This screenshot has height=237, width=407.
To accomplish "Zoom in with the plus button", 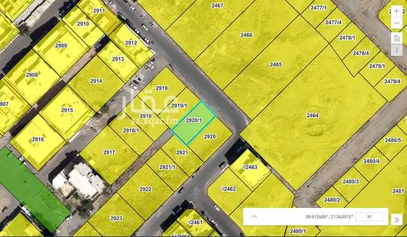I will (396, 11).
